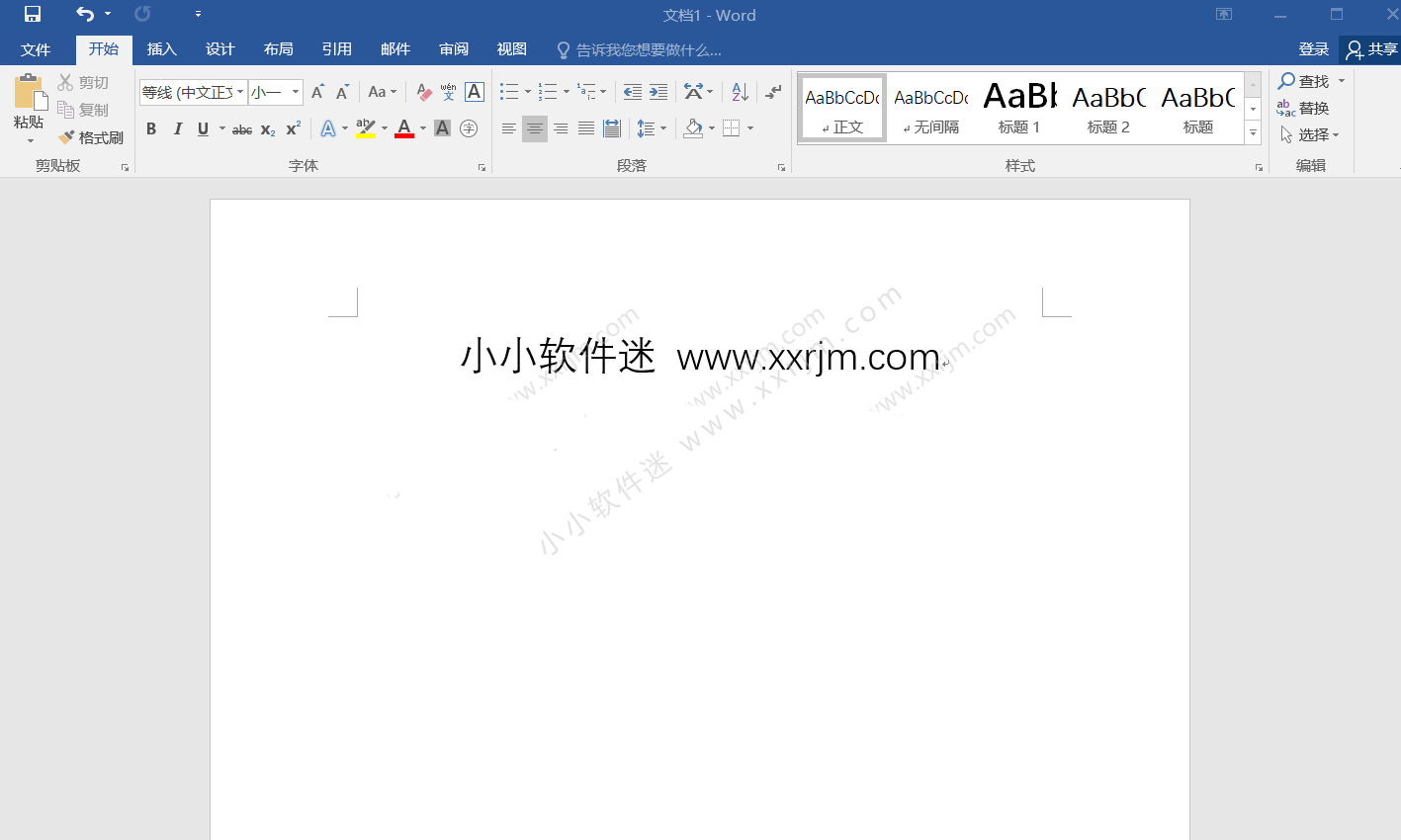Open the font color dropdown arrow
This screenshot has height=840, width=1401.
423,128
